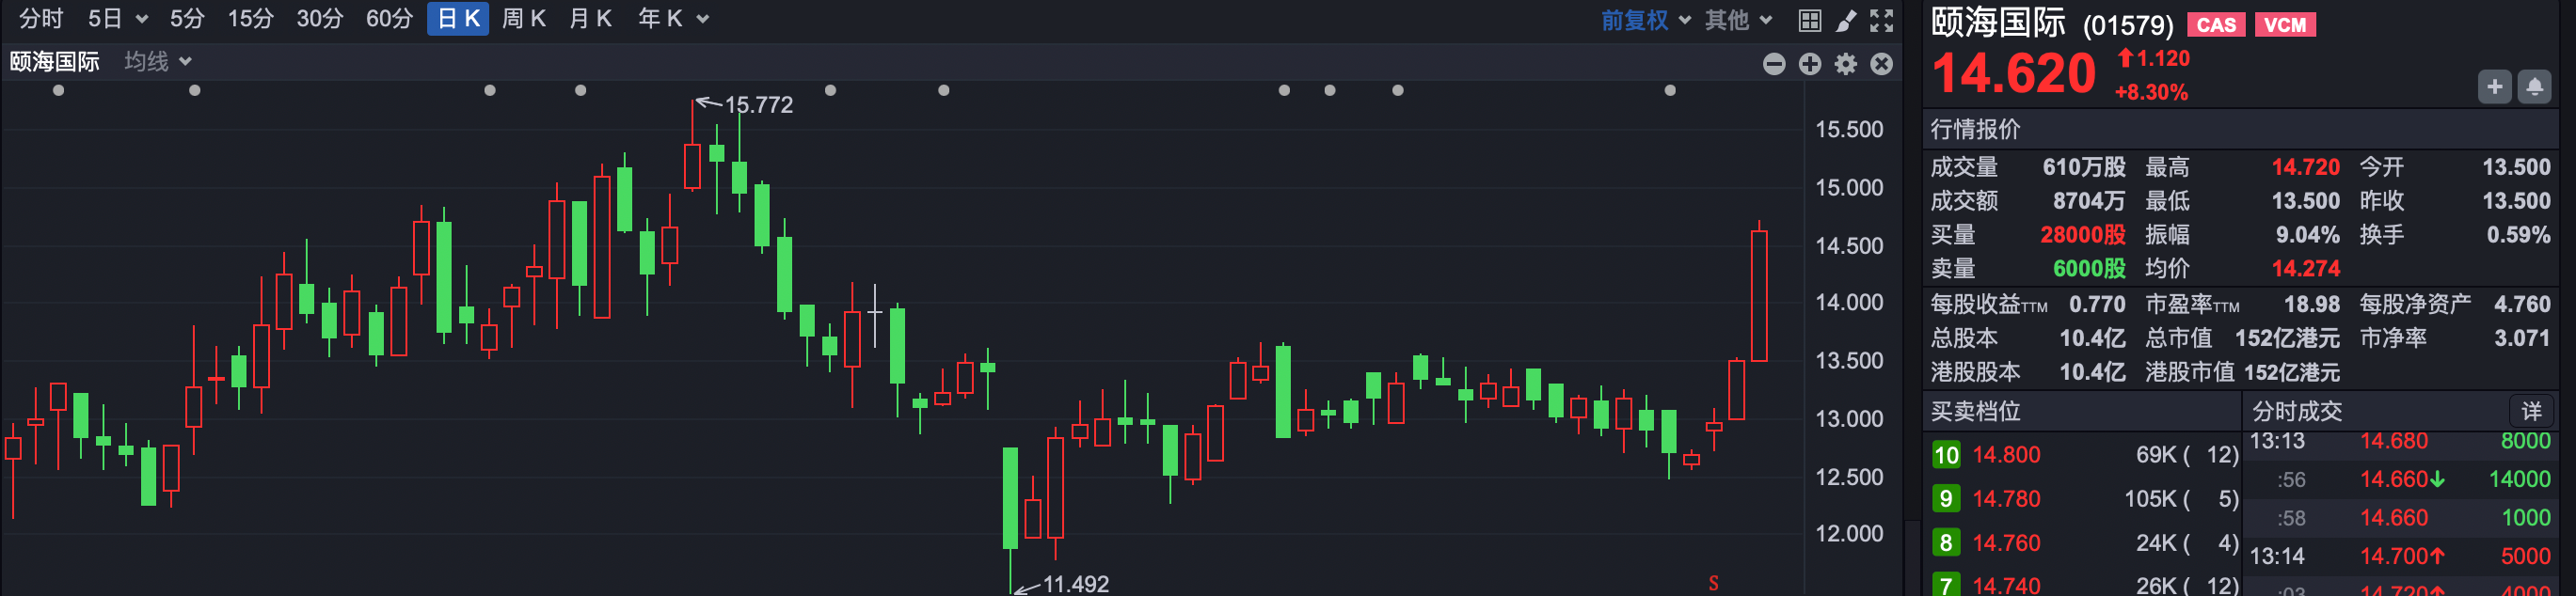
Task: Open the 其他 dropdown menu
Action: coord(1738,20)
